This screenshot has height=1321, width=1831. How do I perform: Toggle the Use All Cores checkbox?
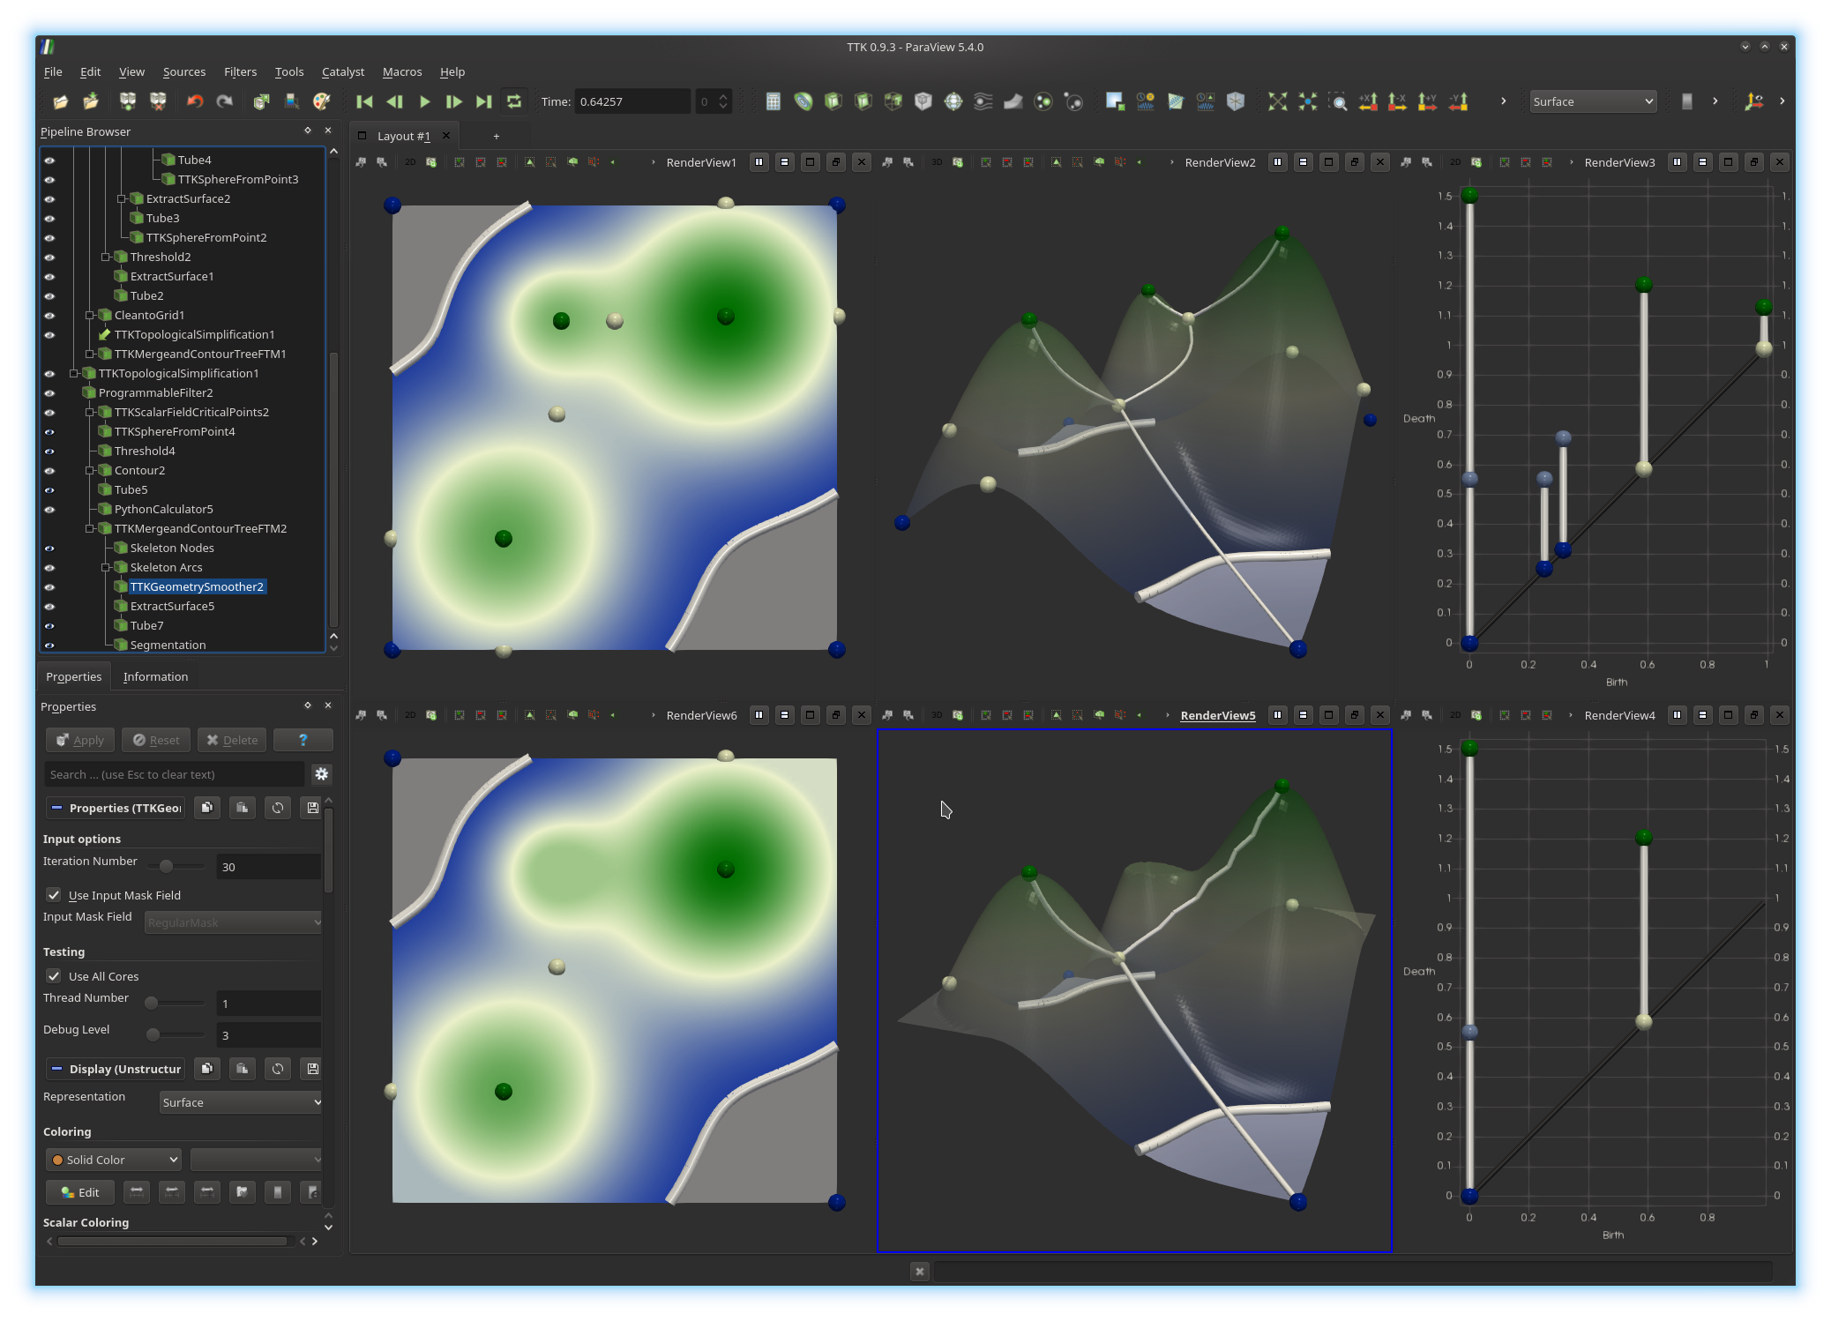54,976
